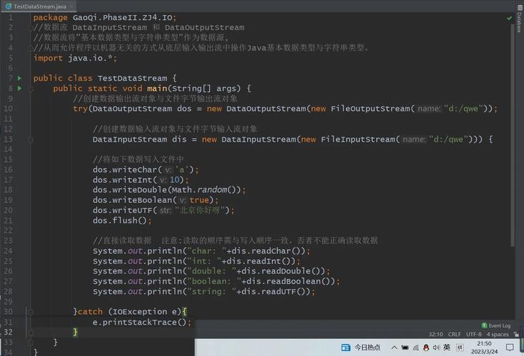This screenshot has width=524, height=356.
Task: Click the dos.writeBoolean(true) line
Action: pos(156,200)
